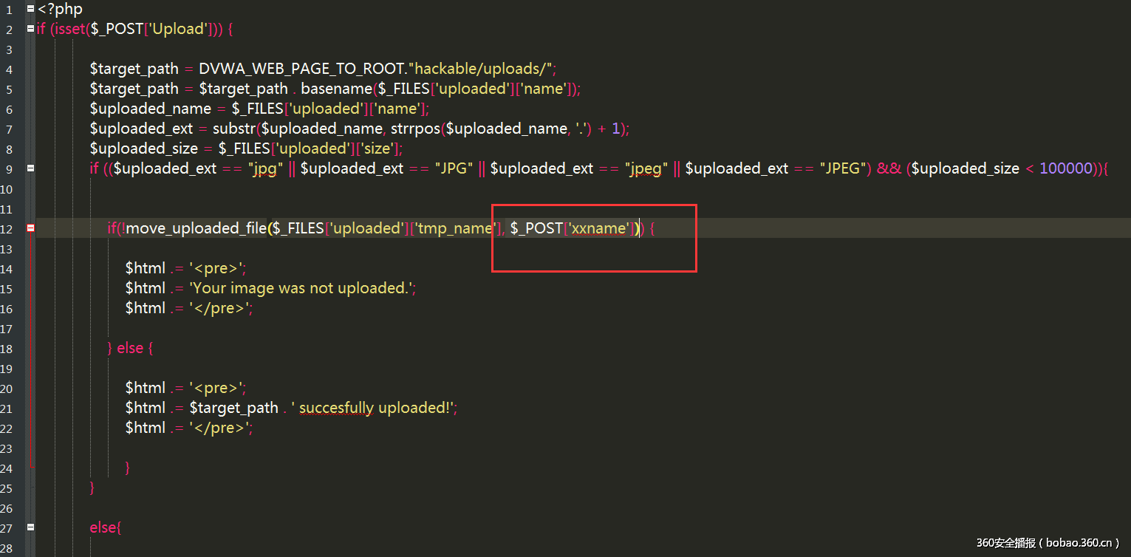Click inside the red highlighted rectangle
Image resolution: width=1131 pixels, height=557 pixels.
593,238
